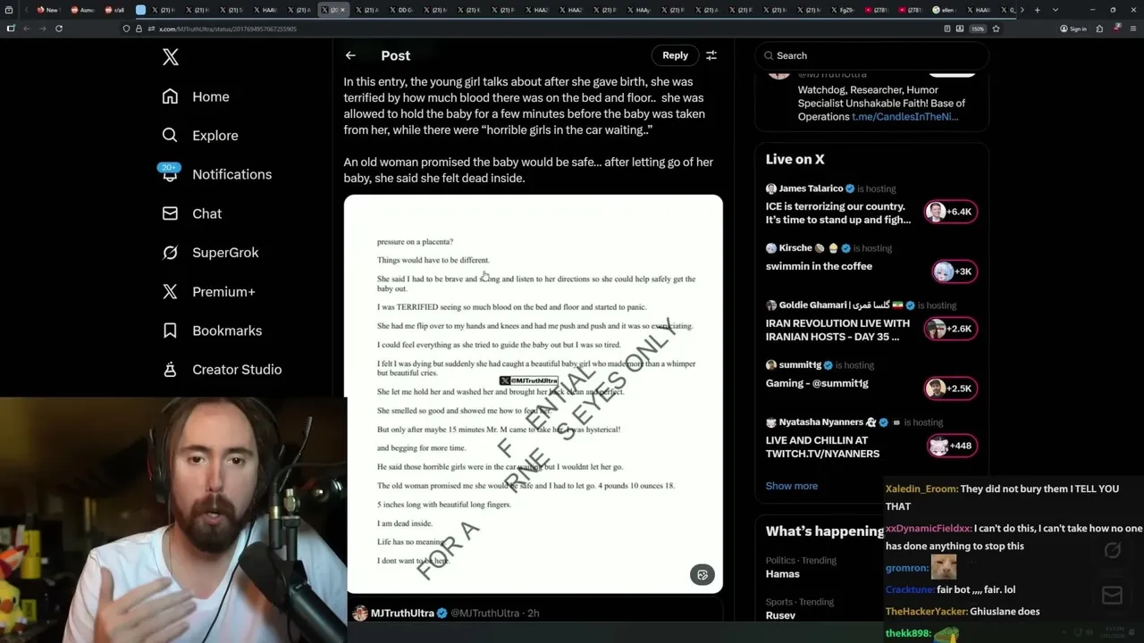Click the padlock site security icon
The height and width of the screenshot is (643, 1144).
coord(138,29)
